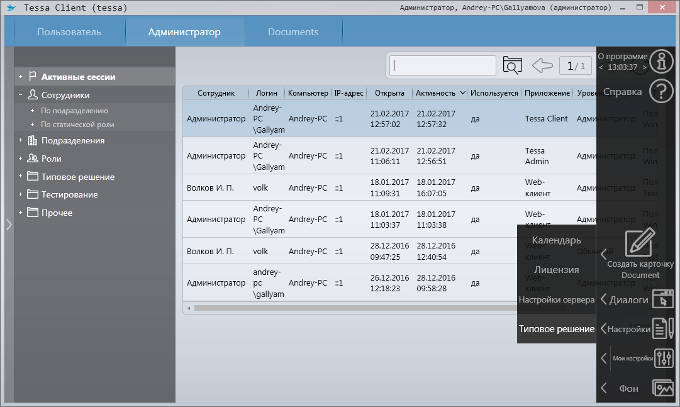Click the search text input field
Screen dimensions: 680x407
pos(443,65)
